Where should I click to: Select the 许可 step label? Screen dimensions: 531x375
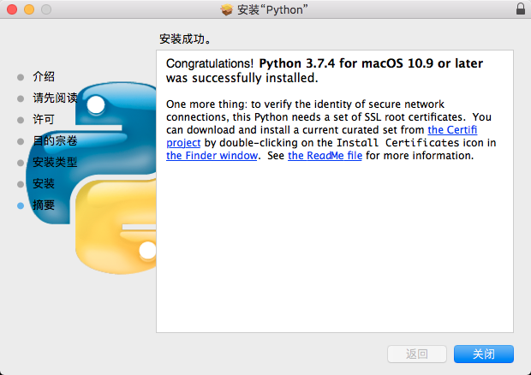point(44,120)
